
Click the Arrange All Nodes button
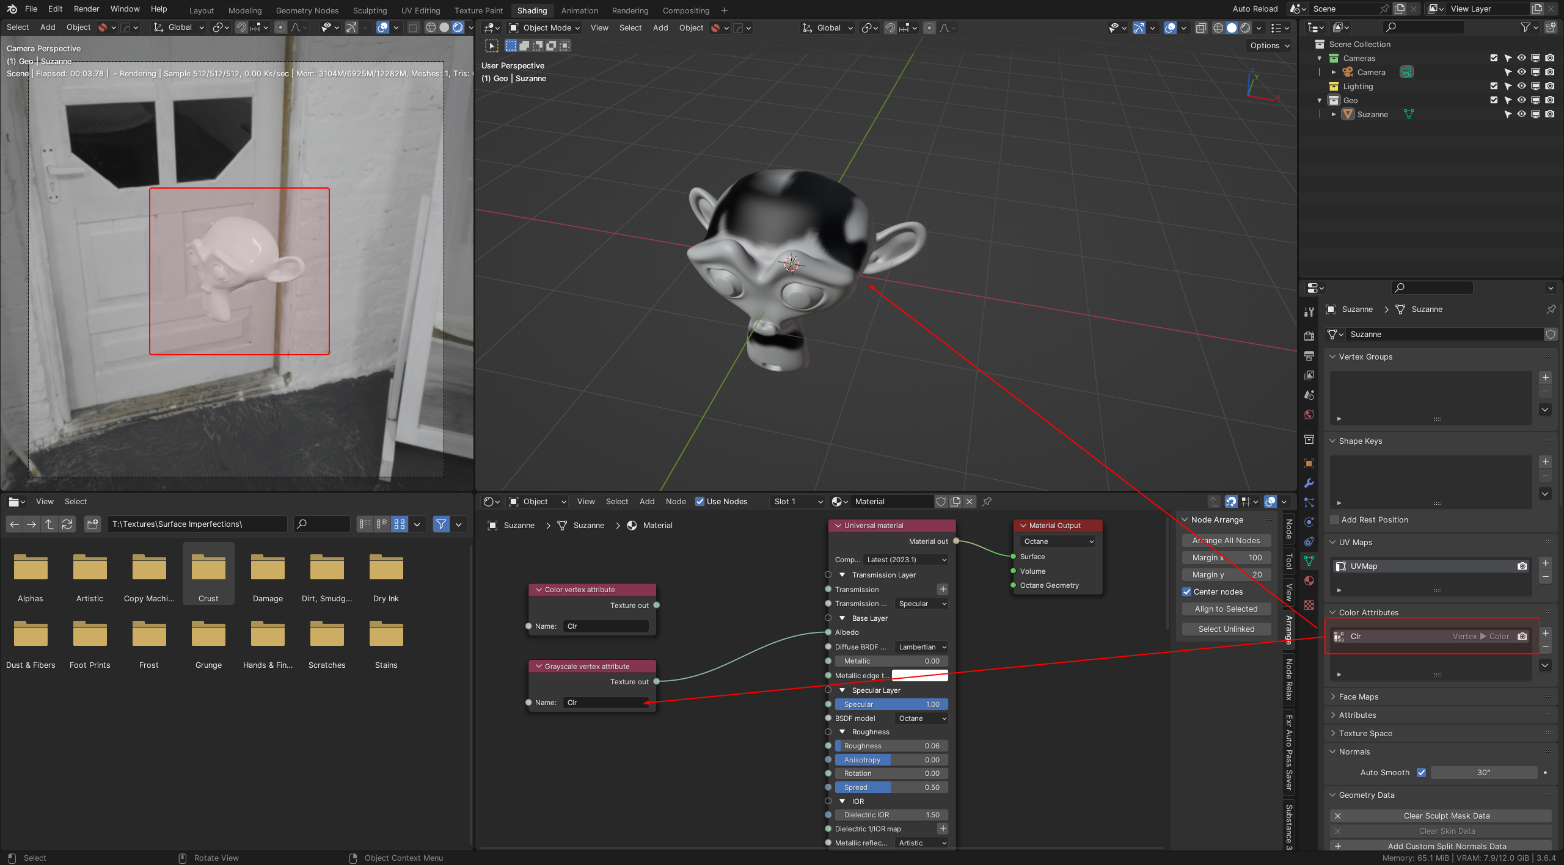coord(1226,540)
